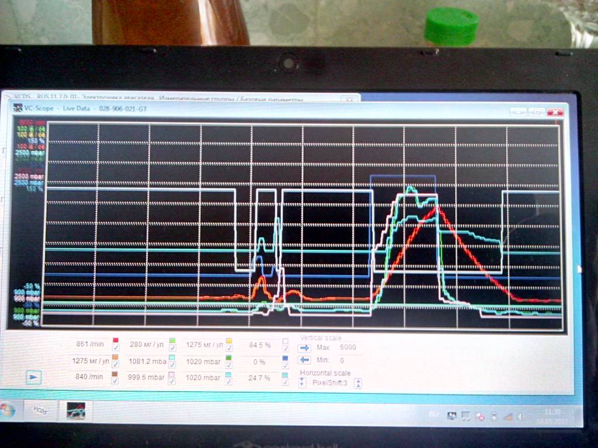
Task: Open the Windows Start menu
Action: [6, 410]
